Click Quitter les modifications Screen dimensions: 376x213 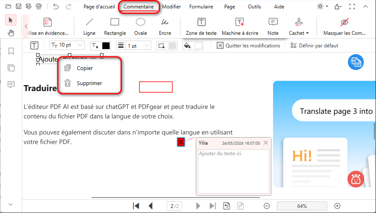pyautogui.click(x=248, y=45)
